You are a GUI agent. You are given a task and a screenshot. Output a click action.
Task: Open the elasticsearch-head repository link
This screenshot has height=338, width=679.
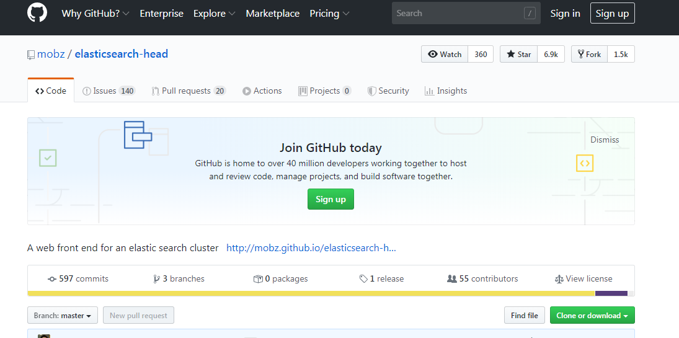[x=122, y=54]
